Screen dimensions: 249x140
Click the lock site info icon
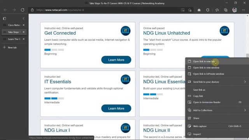tap(32, 10)
